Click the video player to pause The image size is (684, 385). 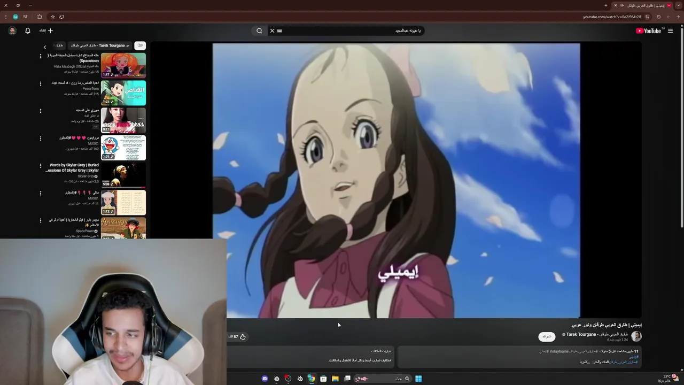coord(397,181)
